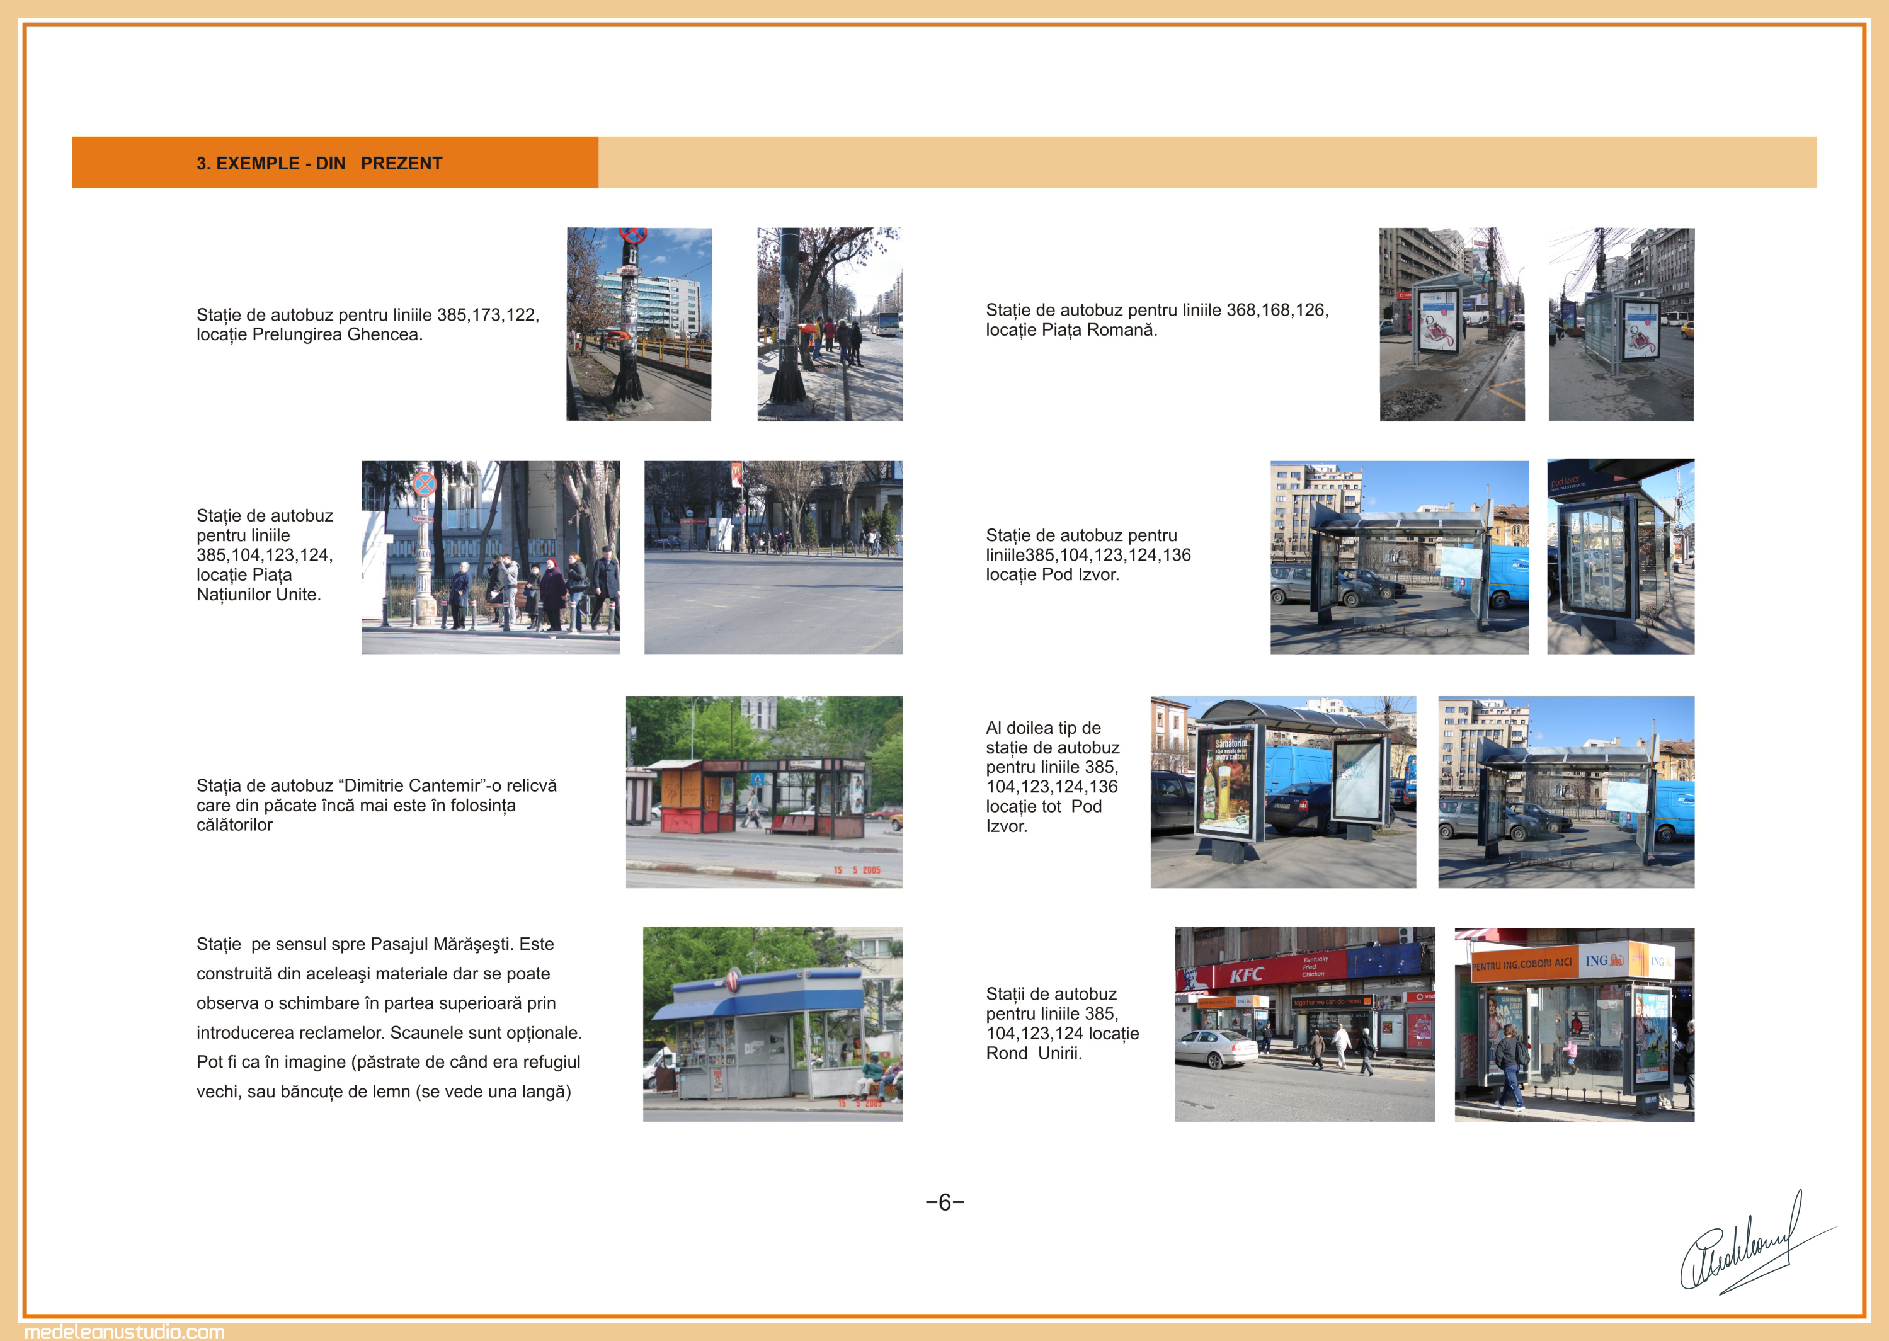Click the blue-roof kiosk station photo
1889x1341 pixels.
(x=772, y=1024)
